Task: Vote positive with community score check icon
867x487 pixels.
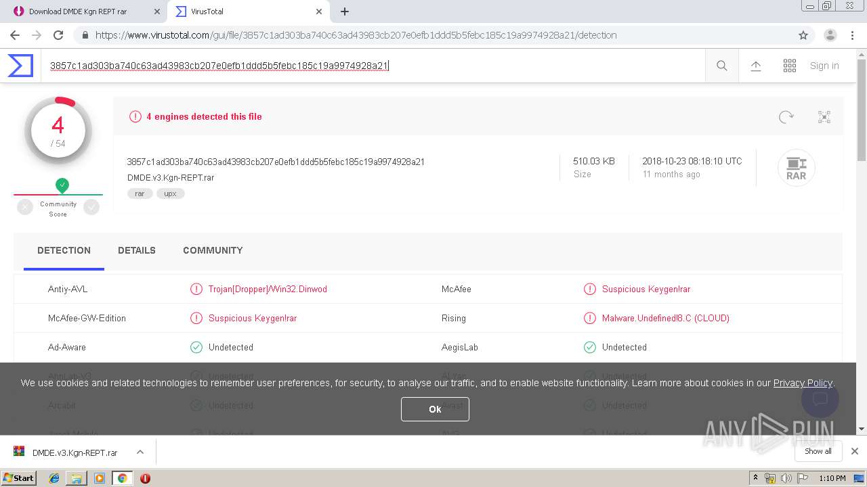Action: click(91, 208)
